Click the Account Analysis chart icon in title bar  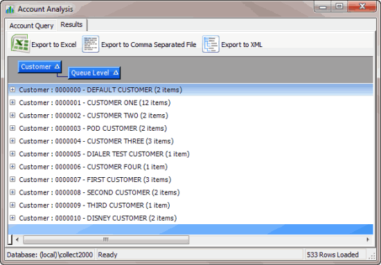(10, 9)
